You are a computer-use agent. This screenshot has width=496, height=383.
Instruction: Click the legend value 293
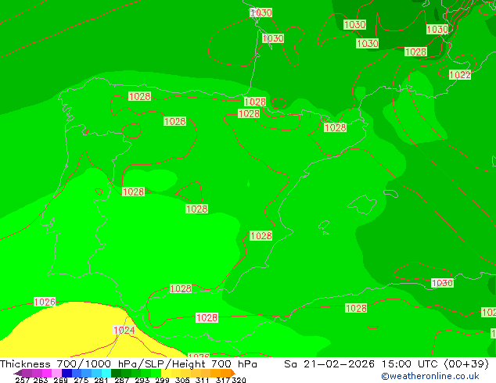point(142,380)
